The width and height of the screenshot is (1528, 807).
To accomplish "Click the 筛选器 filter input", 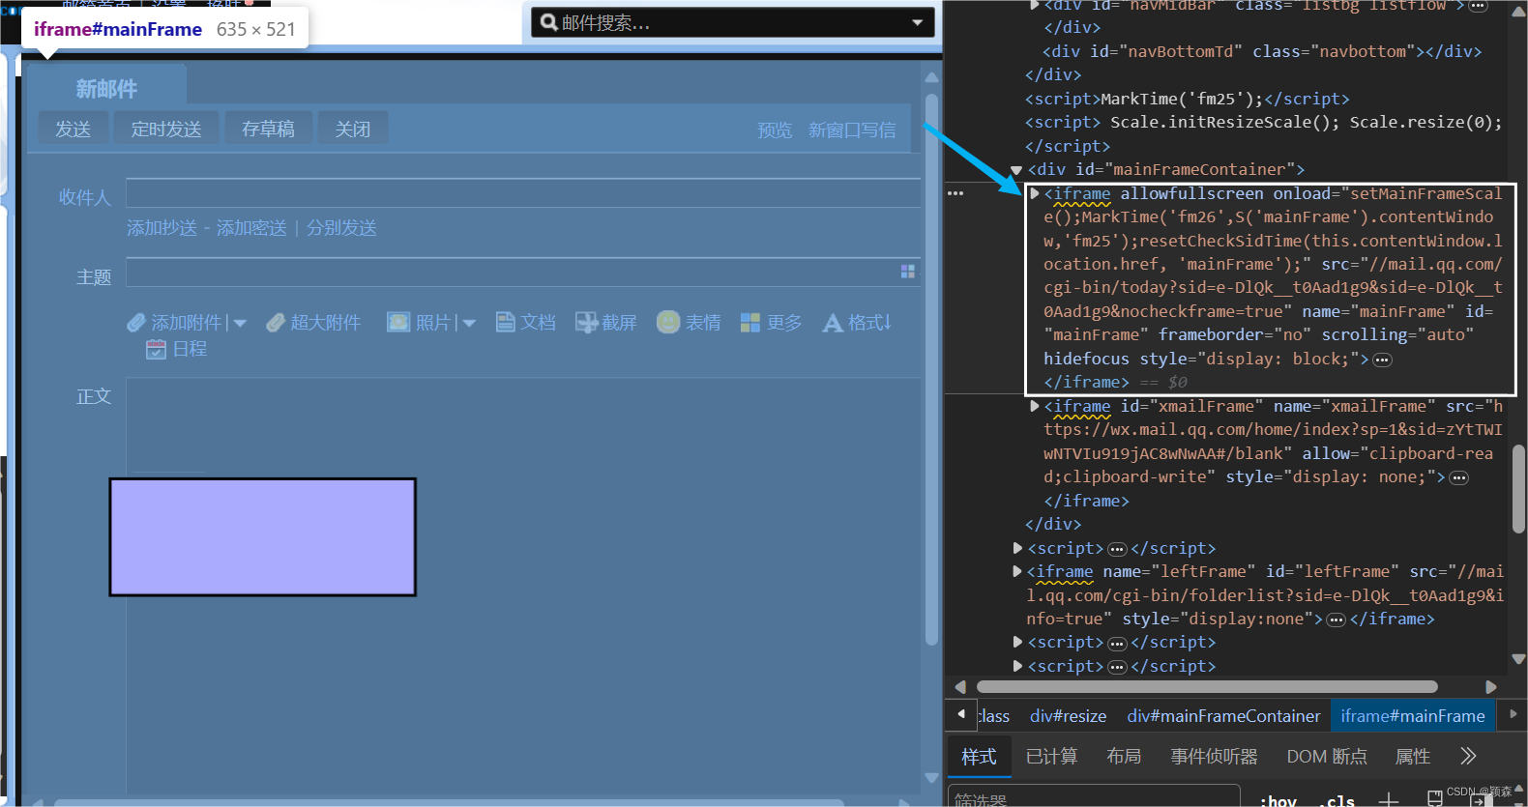I will point(1094,796).
